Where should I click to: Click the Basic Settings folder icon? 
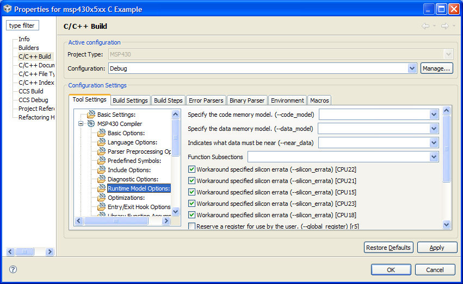pos(91,115)
